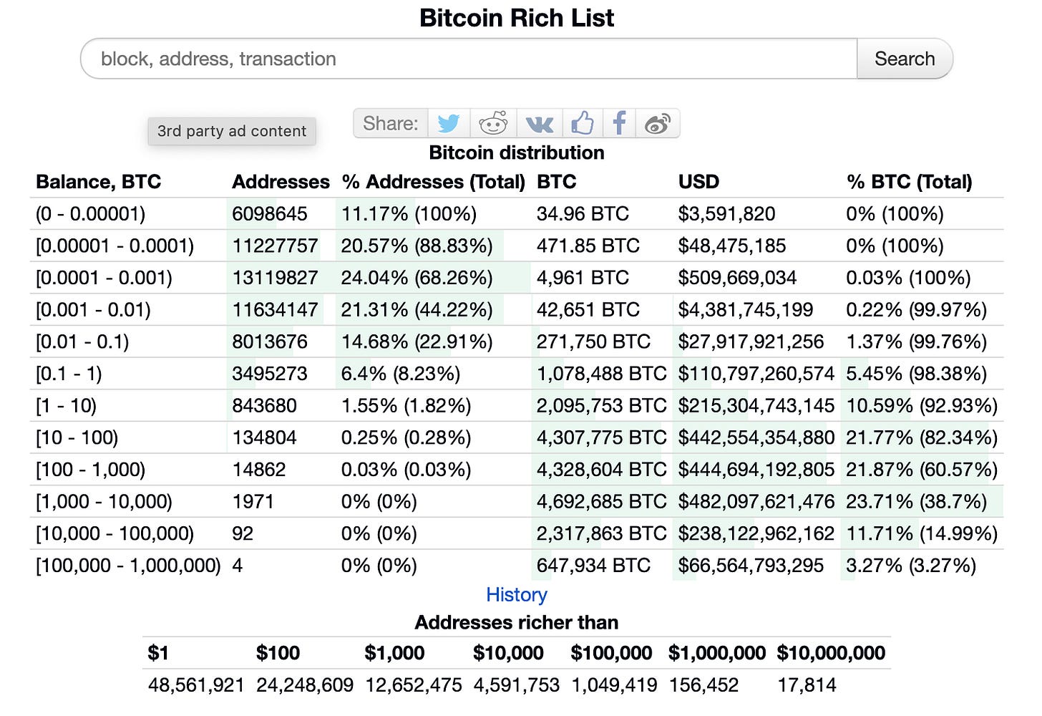This screenshot has width=1042, height=716.
Task: Share page on Reddit icon
Action: tap(493, 123)
